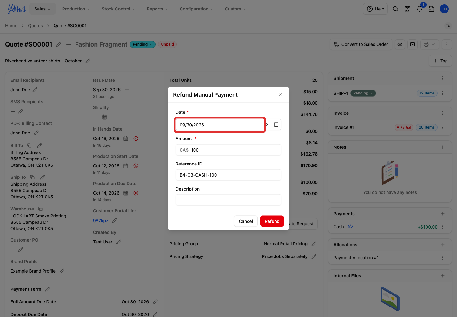Viewport: 457px width, 317px height.
Task: Copy the Bill To address
Action: (x=29, y=146)
